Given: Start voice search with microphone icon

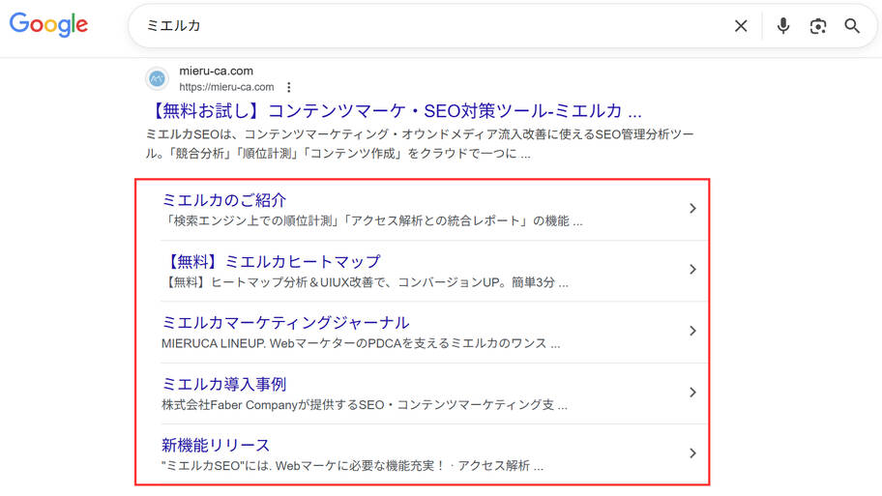Looking at the screenshot, I should (783, 26).
